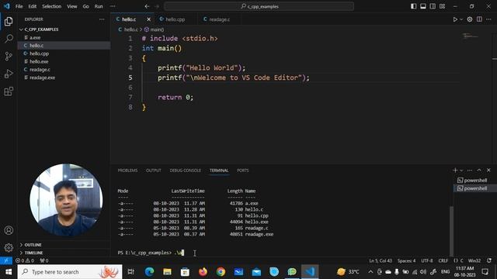
Task: Close the terminal panel
Action: coord(488,170)
